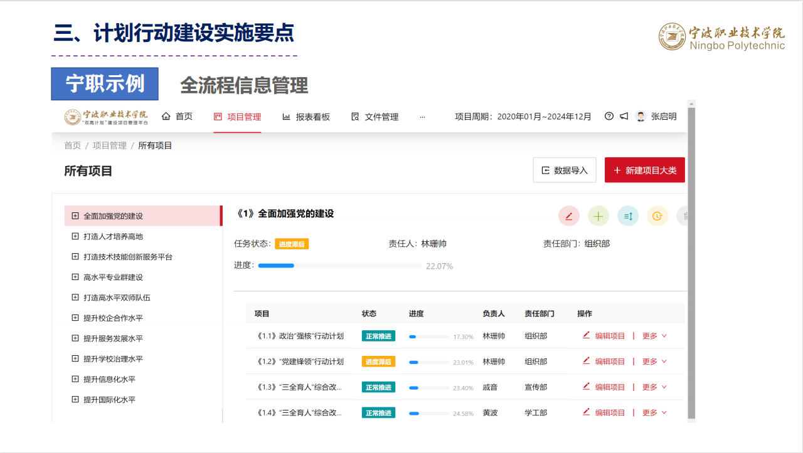
Task: Click the orange clock history circle icon
Action: tap(657, 216)
